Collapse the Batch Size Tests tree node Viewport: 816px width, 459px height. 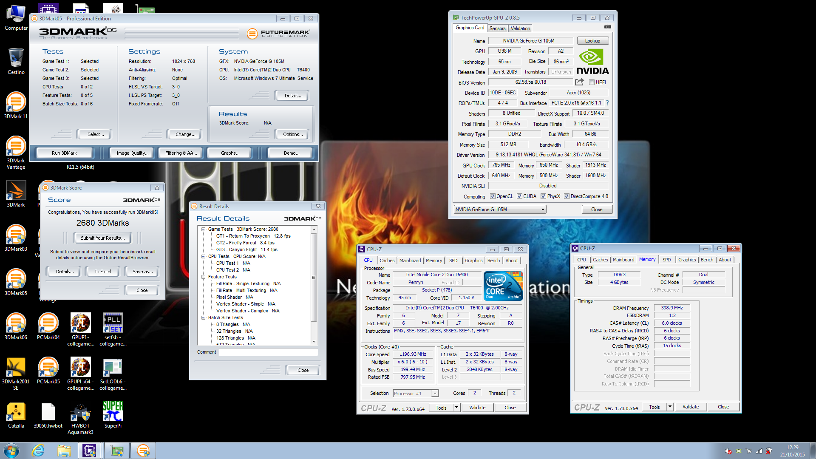204,317
